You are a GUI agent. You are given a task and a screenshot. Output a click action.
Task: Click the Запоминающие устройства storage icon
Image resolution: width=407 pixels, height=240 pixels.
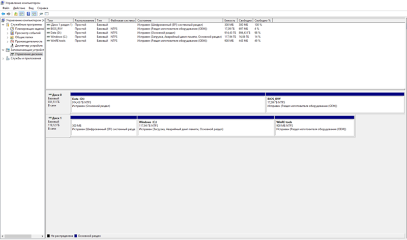coord(8,50)
